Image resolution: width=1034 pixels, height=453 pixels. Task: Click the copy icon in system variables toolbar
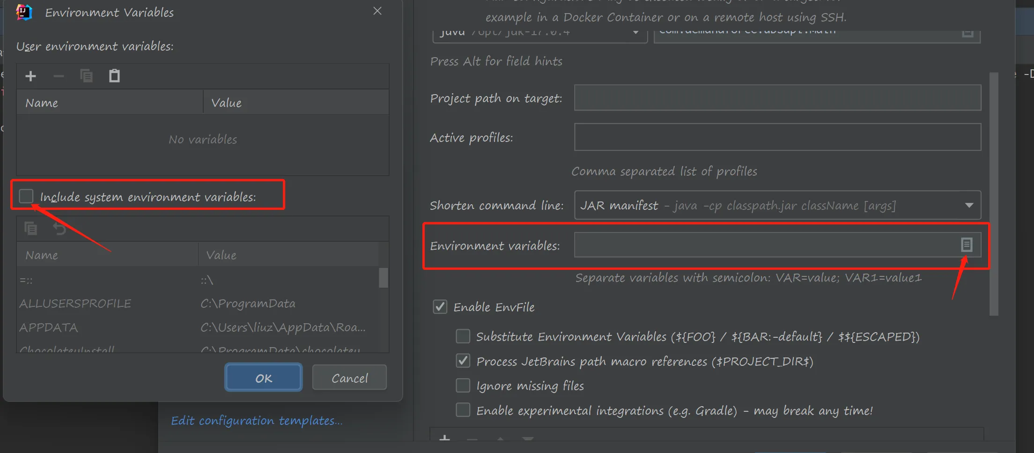31,229
